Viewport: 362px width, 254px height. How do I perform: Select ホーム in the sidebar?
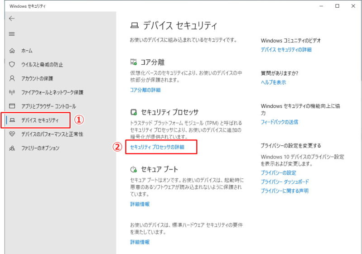pos(27,51)
